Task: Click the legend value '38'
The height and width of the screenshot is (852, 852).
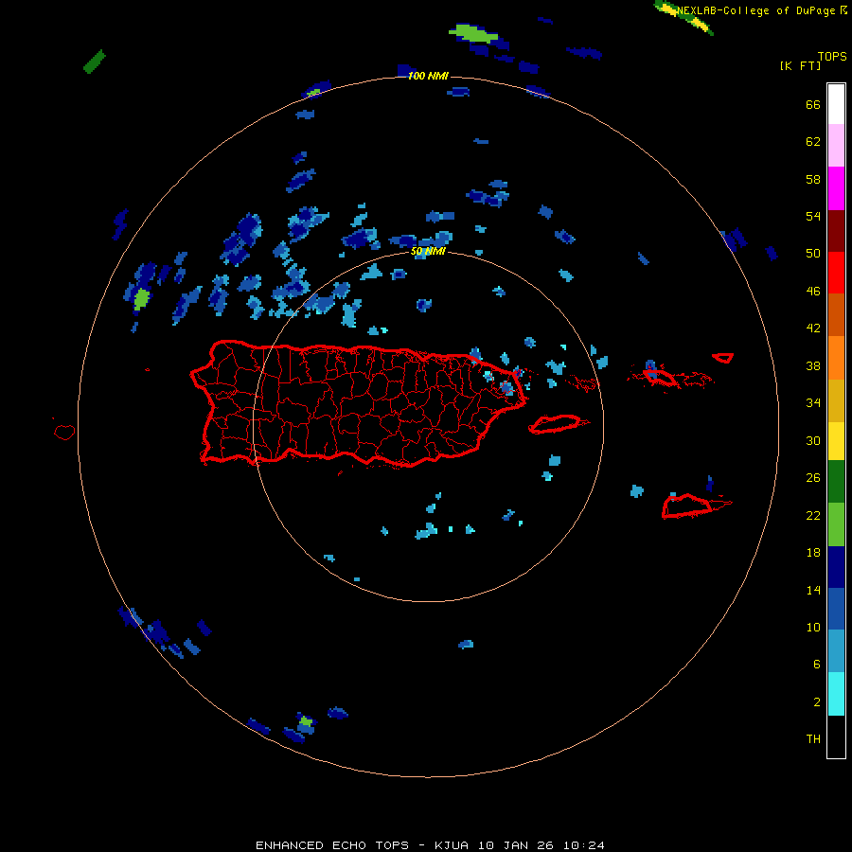Action: coord(813,365)
